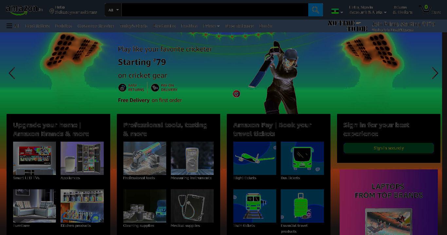
Task: Open Fashion in navigation bar
Action: (189, 26)
